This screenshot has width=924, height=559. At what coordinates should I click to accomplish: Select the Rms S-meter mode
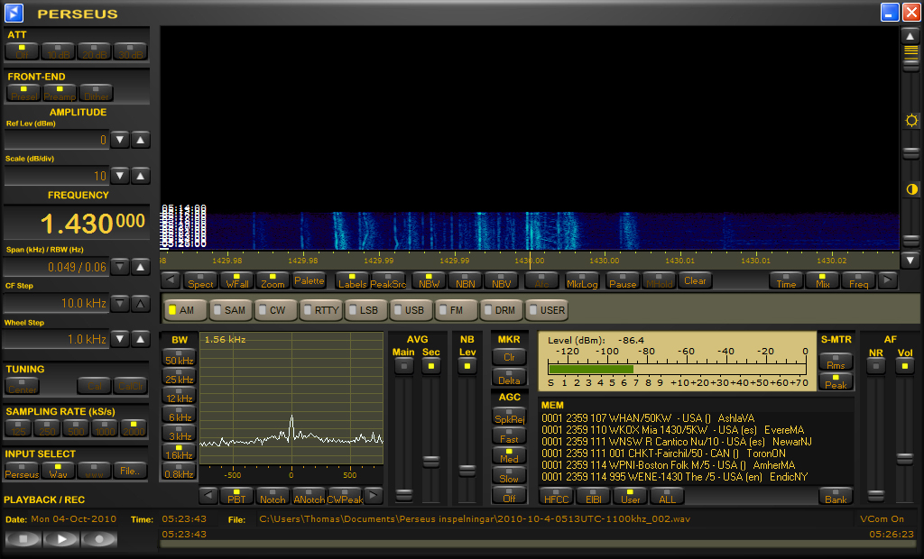836,362
